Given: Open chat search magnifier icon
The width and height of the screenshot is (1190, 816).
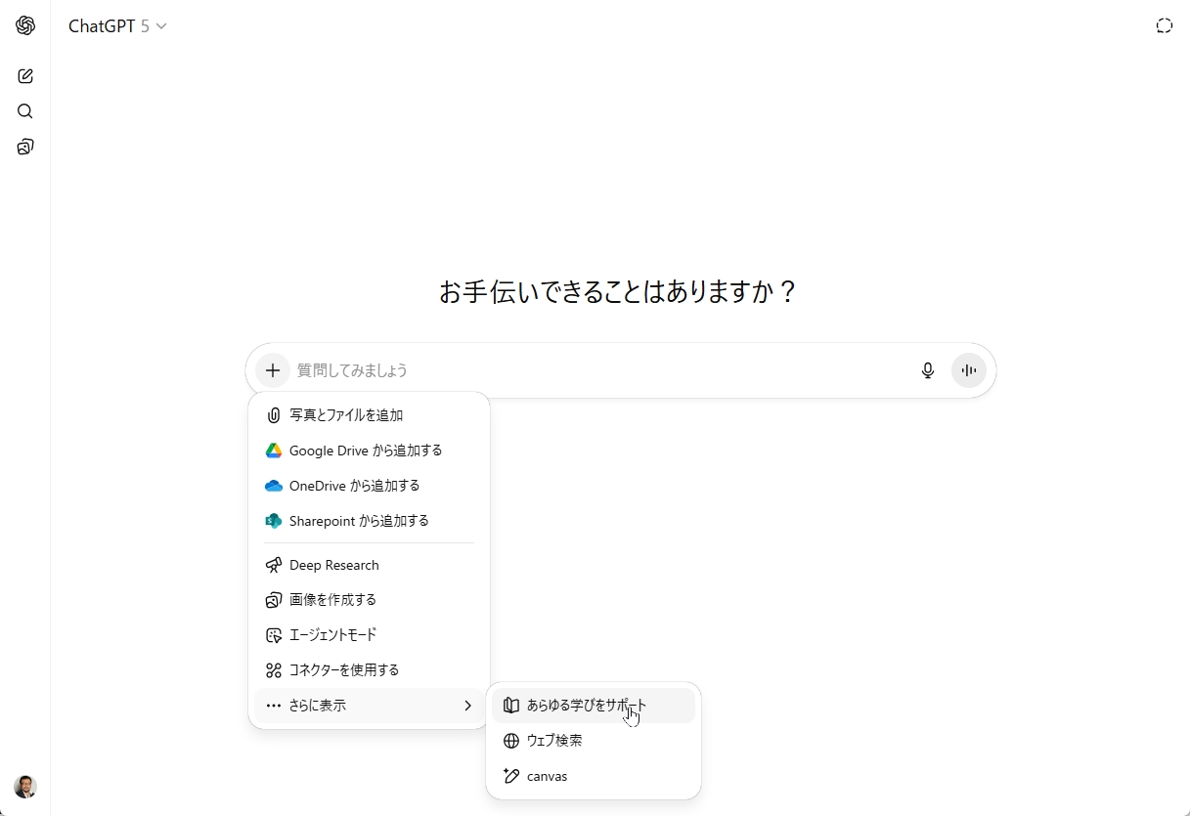Looking at the screenshot, I should [25, 111].
